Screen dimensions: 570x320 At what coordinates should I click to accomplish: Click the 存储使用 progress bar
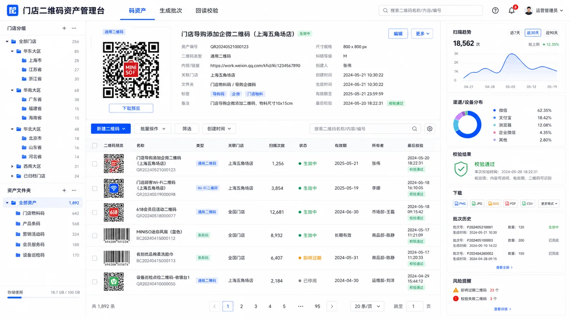pos(43,297)
